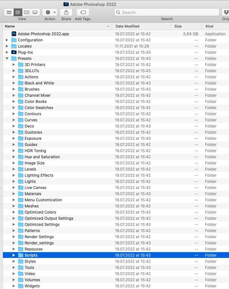Select the Deco folder icon

coord(21,126)
